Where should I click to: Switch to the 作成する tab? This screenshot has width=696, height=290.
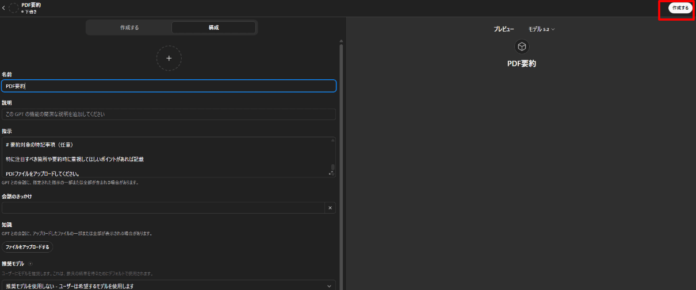click(129, 28)
